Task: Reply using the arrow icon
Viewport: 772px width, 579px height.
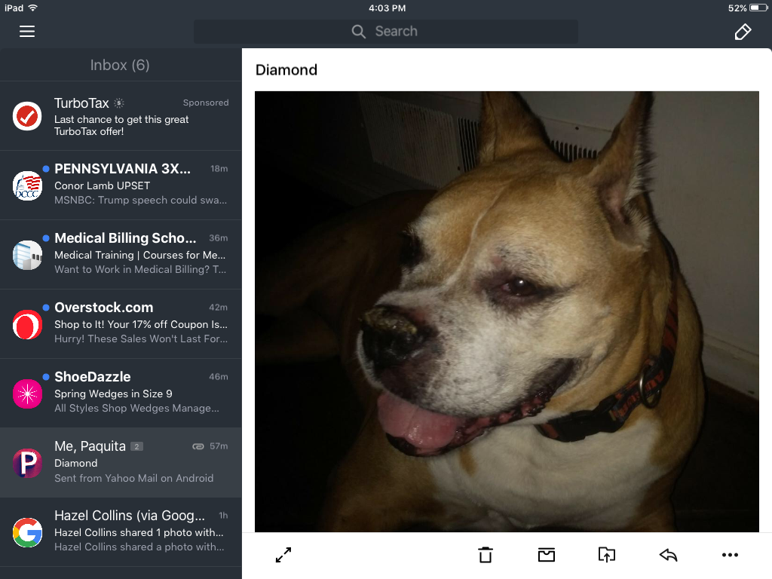Action: 668,555
